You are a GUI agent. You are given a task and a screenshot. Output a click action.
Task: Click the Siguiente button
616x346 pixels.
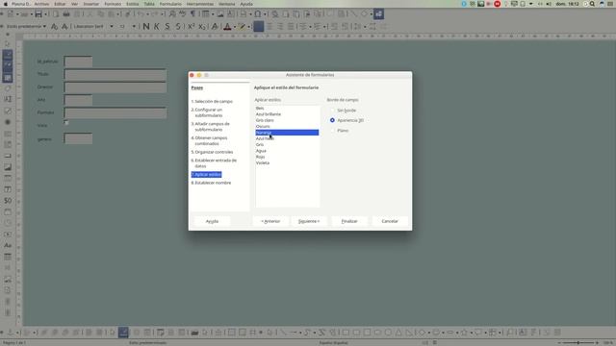[309, 221]
